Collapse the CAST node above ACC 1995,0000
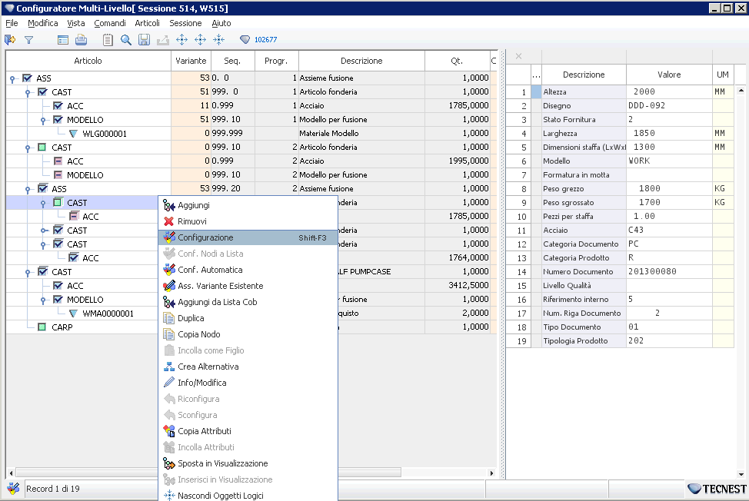 click(28, 148)
